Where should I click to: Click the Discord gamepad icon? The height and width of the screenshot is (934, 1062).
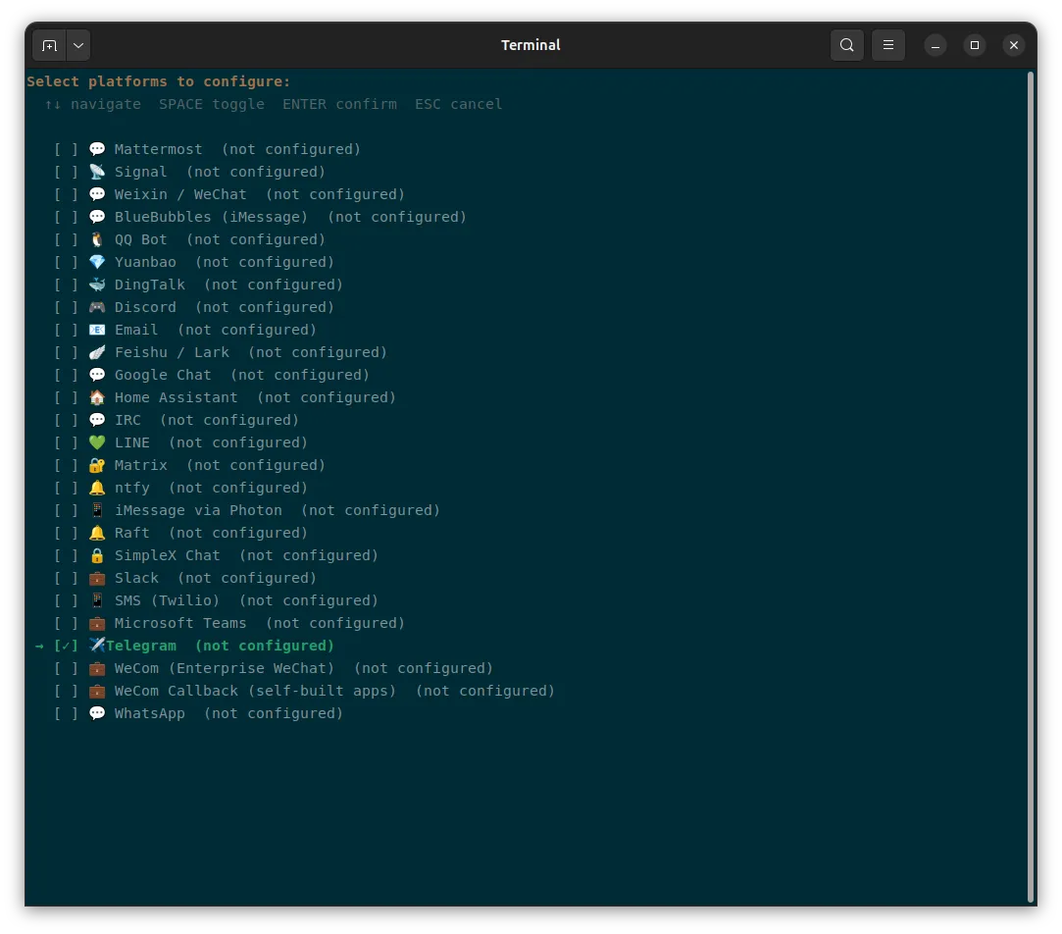(x=97, y=307)
